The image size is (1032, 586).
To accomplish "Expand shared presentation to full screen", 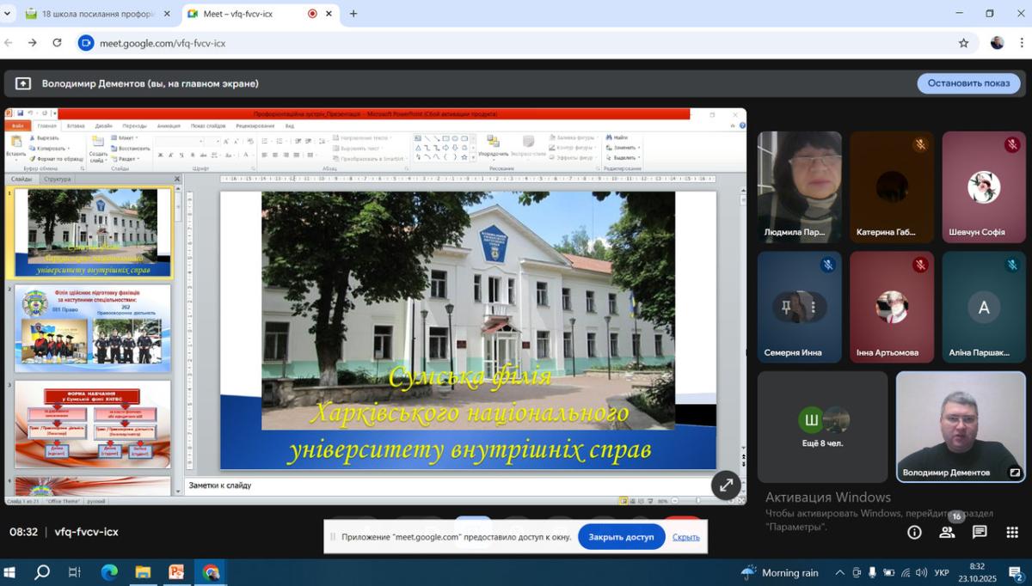I will coord(726,485).
